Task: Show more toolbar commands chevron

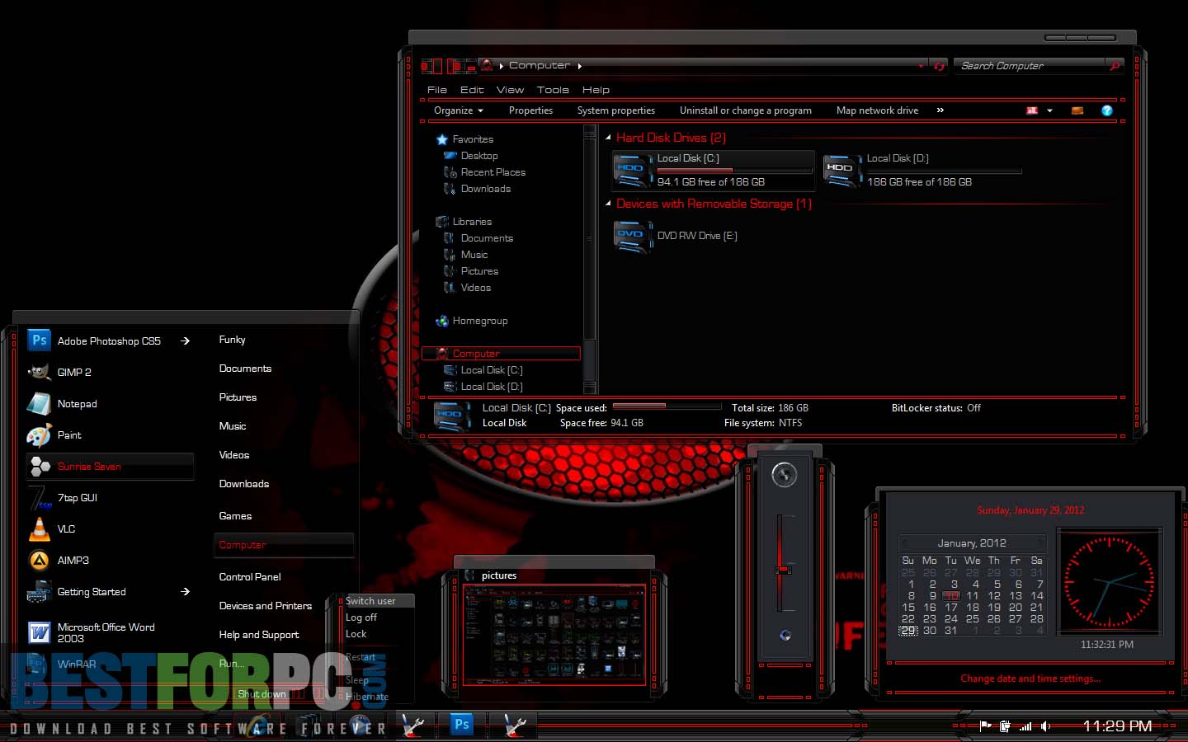Action: point(940,110)
